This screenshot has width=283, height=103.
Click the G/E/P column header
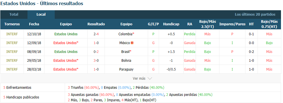(x=153, y=24)
